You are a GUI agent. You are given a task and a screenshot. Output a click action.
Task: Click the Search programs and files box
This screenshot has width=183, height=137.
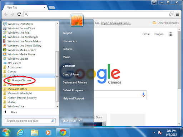pyautogui.click(x=30, y=121)
